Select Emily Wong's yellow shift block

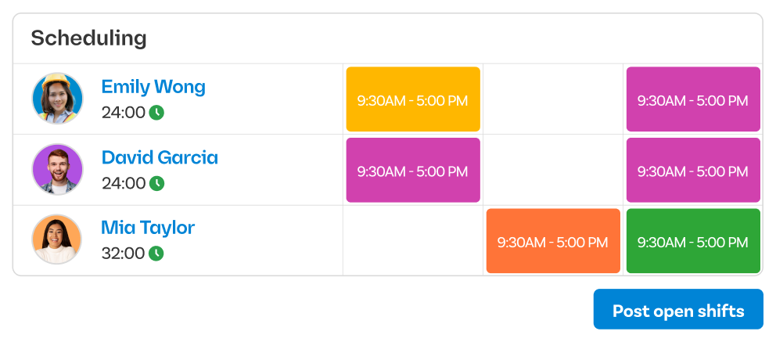tap(413, 99)
